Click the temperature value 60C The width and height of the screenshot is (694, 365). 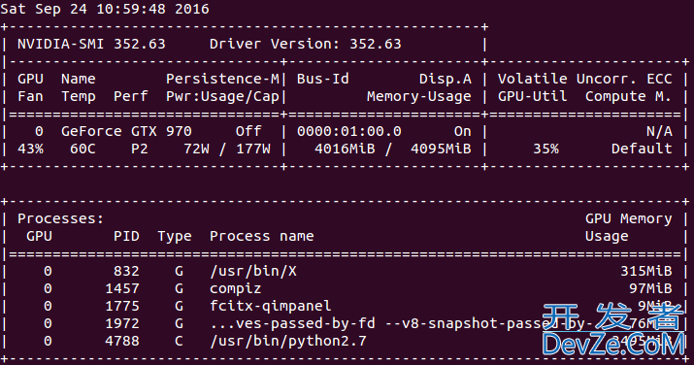(x=83, y=149)
